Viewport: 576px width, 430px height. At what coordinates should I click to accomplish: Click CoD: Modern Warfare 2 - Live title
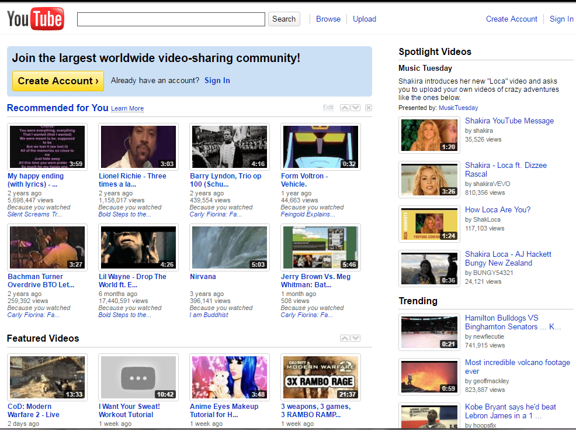[x=33, y=411]
